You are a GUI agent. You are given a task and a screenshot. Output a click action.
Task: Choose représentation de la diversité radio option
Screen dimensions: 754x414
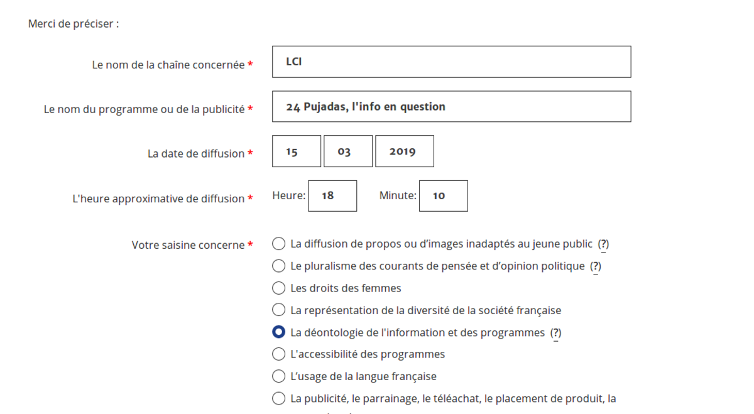(x=278, y=310)
